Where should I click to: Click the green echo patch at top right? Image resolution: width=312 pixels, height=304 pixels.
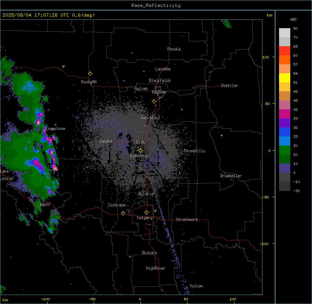point(227,24)
